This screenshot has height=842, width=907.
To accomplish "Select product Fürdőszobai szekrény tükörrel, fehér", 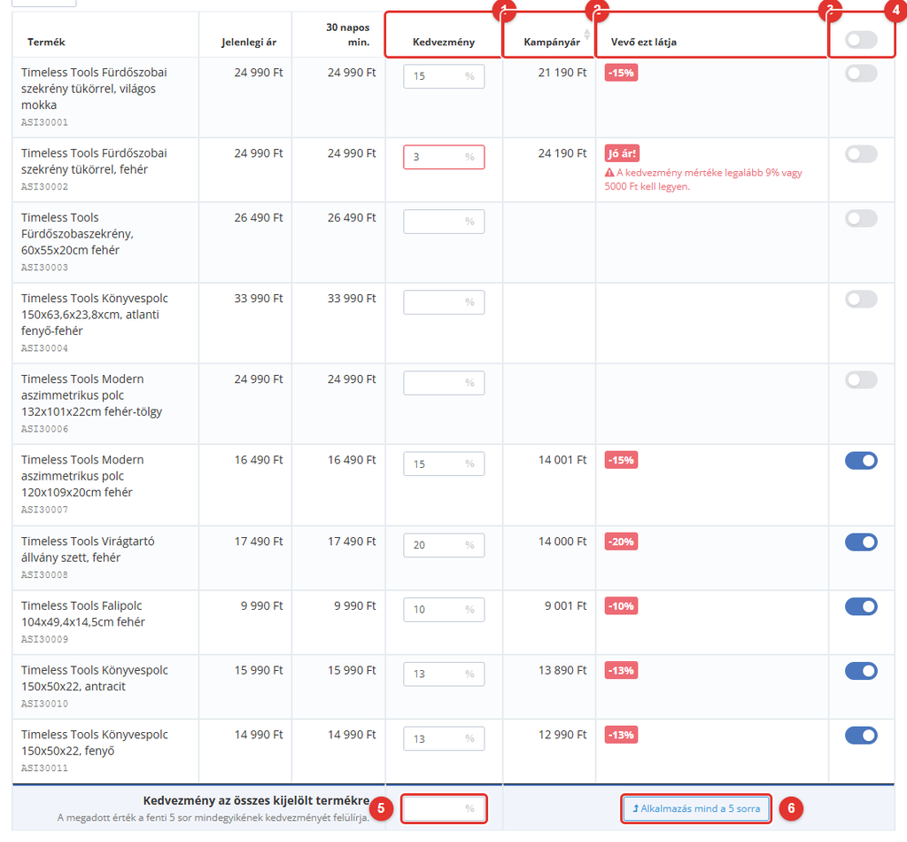I will pyautogui.click(x=94, y=161).
